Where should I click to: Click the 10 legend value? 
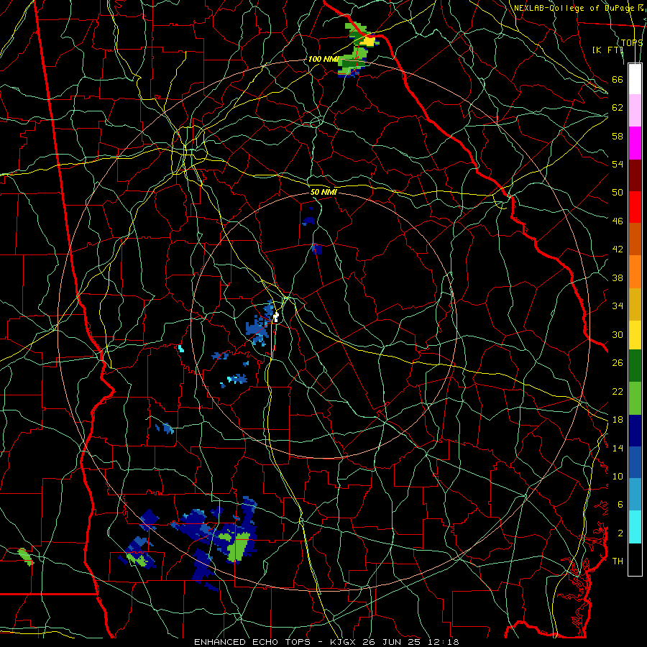(x=618, y=476)
